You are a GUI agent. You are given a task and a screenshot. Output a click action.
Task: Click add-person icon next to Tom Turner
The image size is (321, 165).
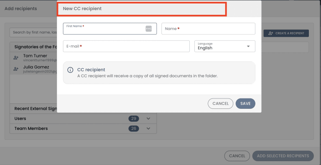pyautogui.click(x=16, y=58)
